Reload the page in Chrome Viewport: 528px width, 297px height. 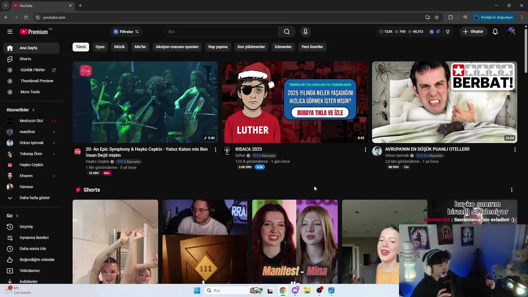(26, 17)
